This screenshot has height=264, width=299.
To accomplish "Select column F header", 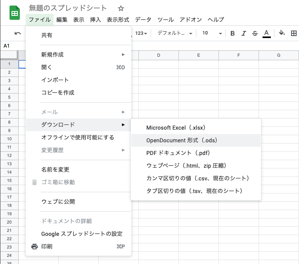I will click(x=239, y=55).
